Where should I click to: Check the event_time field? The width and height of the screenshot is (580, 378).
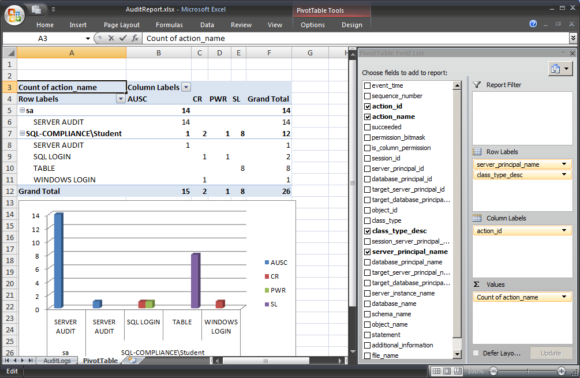367,85
